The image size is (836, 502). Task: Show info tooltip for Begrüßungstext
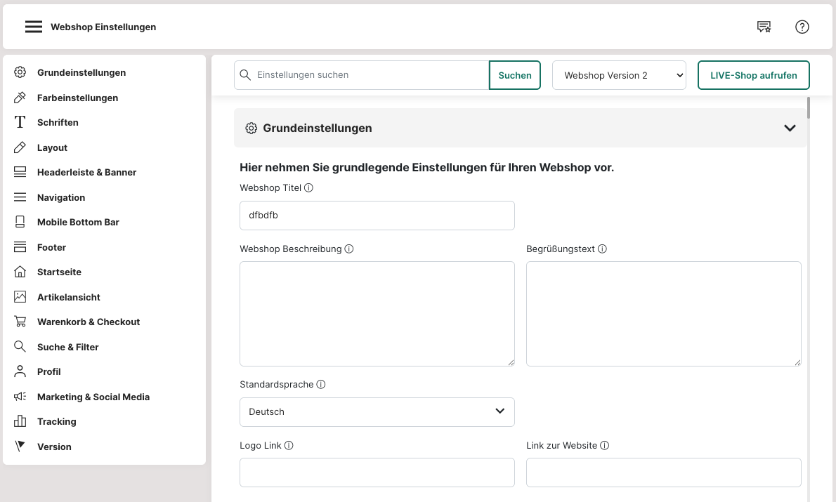602,249
